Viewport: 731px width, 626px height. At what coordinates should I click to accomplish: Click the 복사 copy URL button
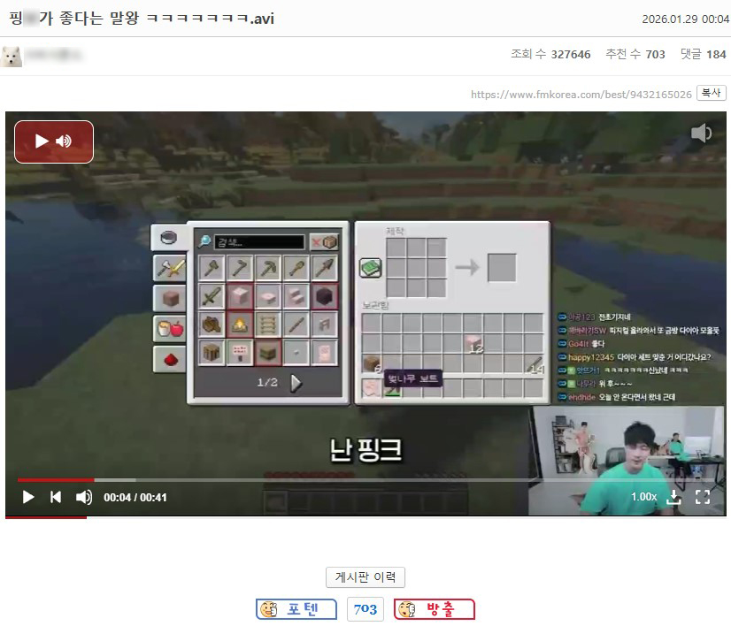712,93
